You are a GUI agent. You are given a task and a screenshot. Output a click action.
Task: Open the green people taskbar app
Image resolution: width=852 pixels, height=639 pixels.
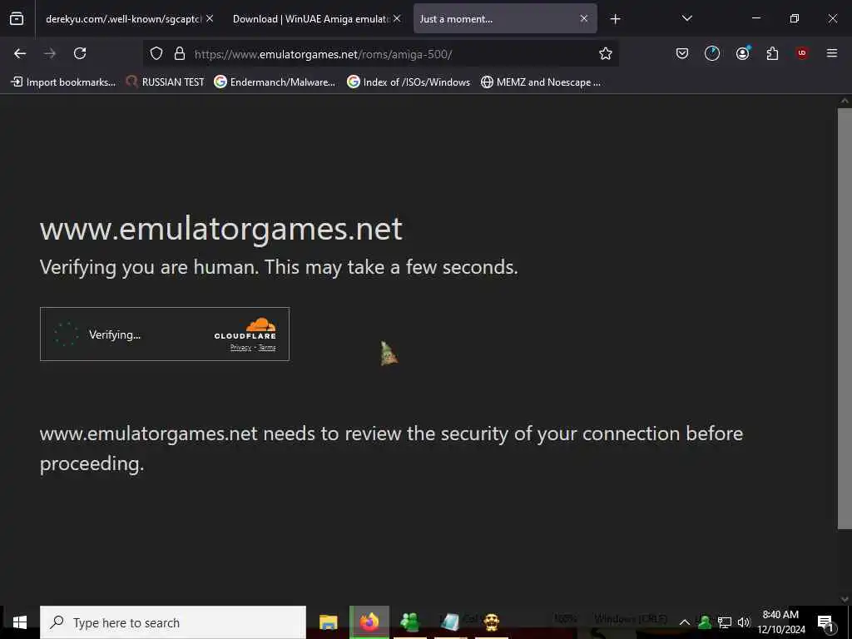click(x=409, y=622)
